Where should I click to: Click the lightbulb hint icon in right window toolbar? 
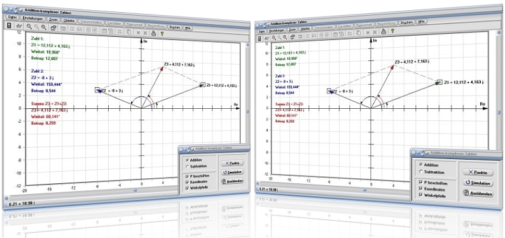click(x=392, y=31)
